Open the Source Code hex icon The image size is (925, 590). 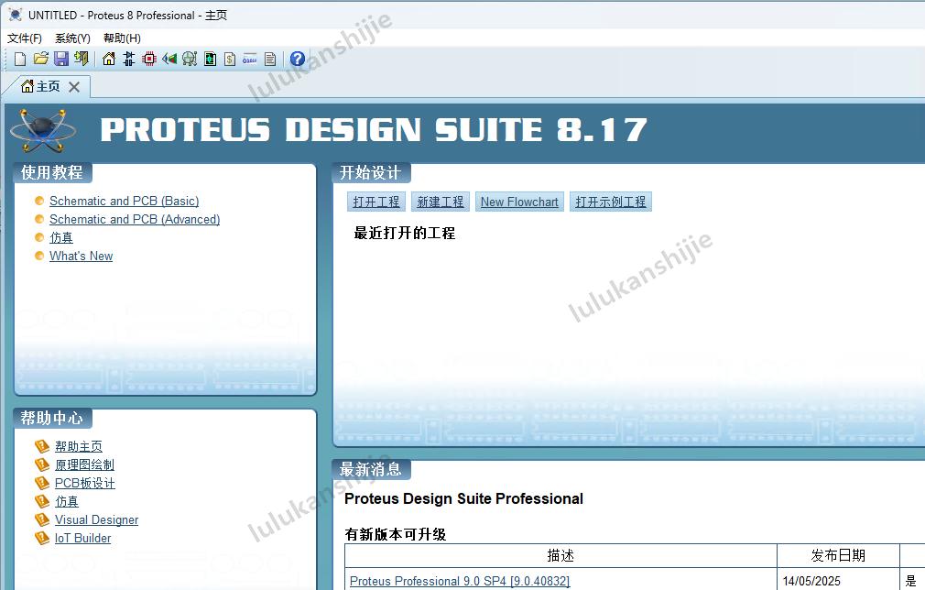pyautogui.click(x=249, y=59)
